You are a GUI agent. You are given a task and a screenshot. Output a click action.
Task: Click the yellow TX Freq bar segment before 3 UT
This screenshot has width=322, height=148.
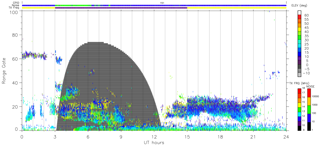pos(38,8)
